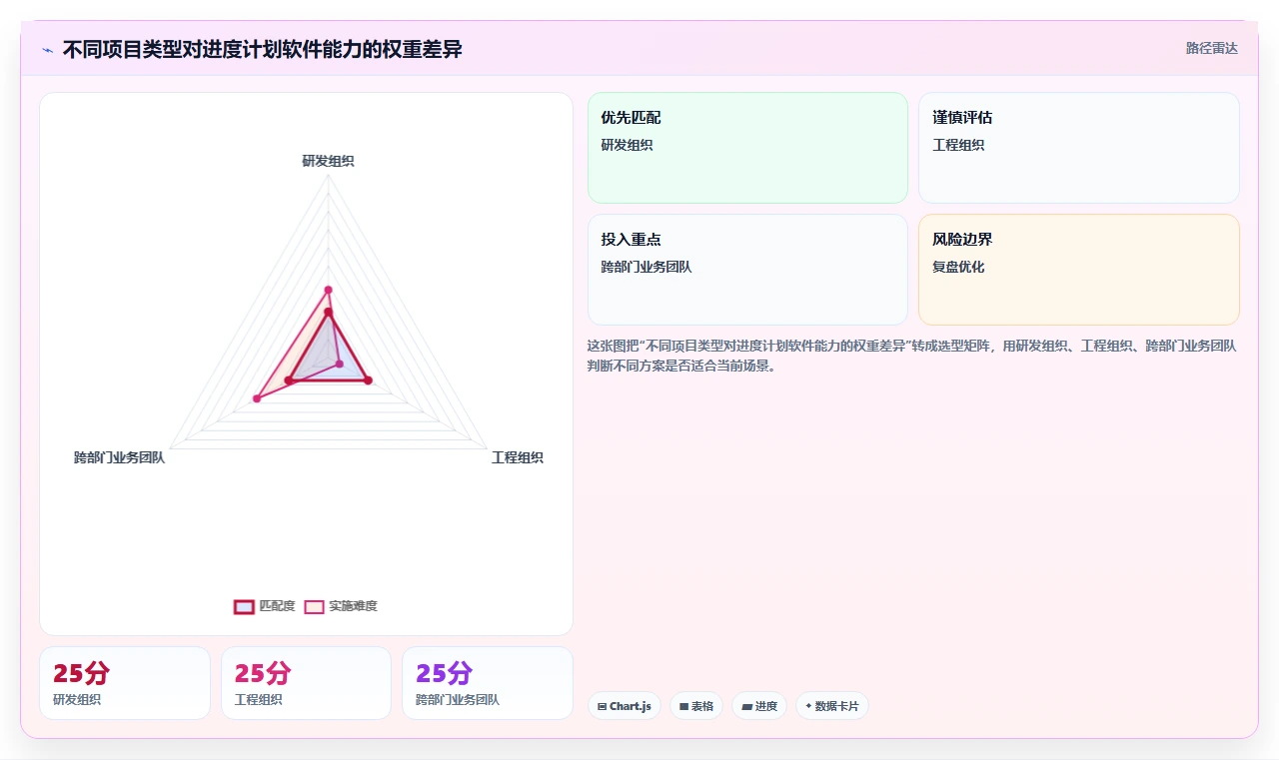Screen dimensions: 1279x760
Task: Open the 投入重点 card
Action: tap(747, 270)
